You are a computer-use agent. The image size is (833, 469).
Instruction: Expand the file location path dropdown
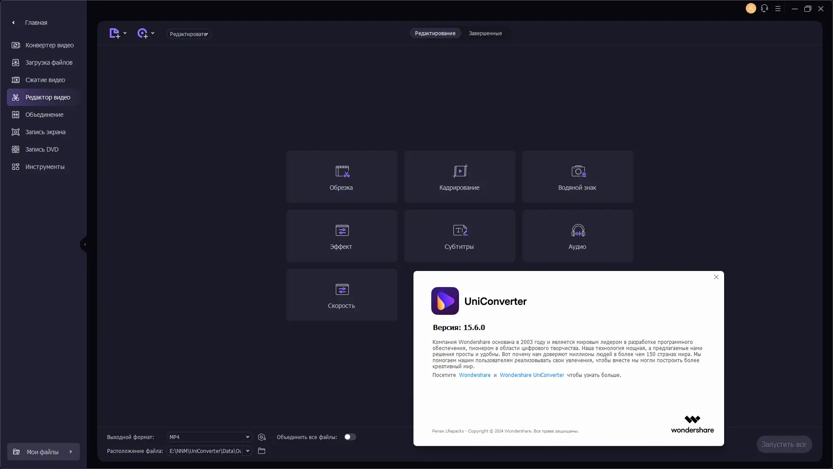coord(247,451)
